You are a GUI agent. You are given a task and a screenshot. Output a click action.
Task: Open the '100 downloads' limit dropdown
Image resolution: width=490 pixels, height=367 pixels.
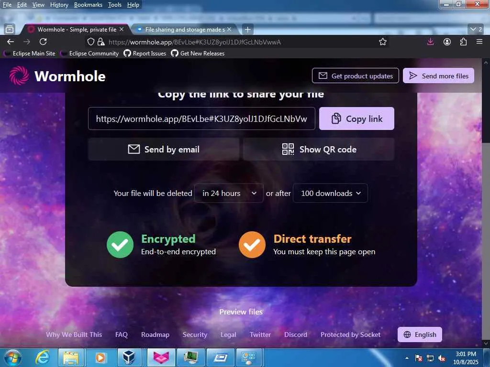(x=330, y=193)
